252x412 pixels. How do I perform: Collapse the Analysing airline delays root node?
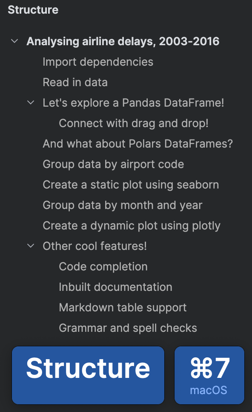pyautogui.click(x=14, y=41)
